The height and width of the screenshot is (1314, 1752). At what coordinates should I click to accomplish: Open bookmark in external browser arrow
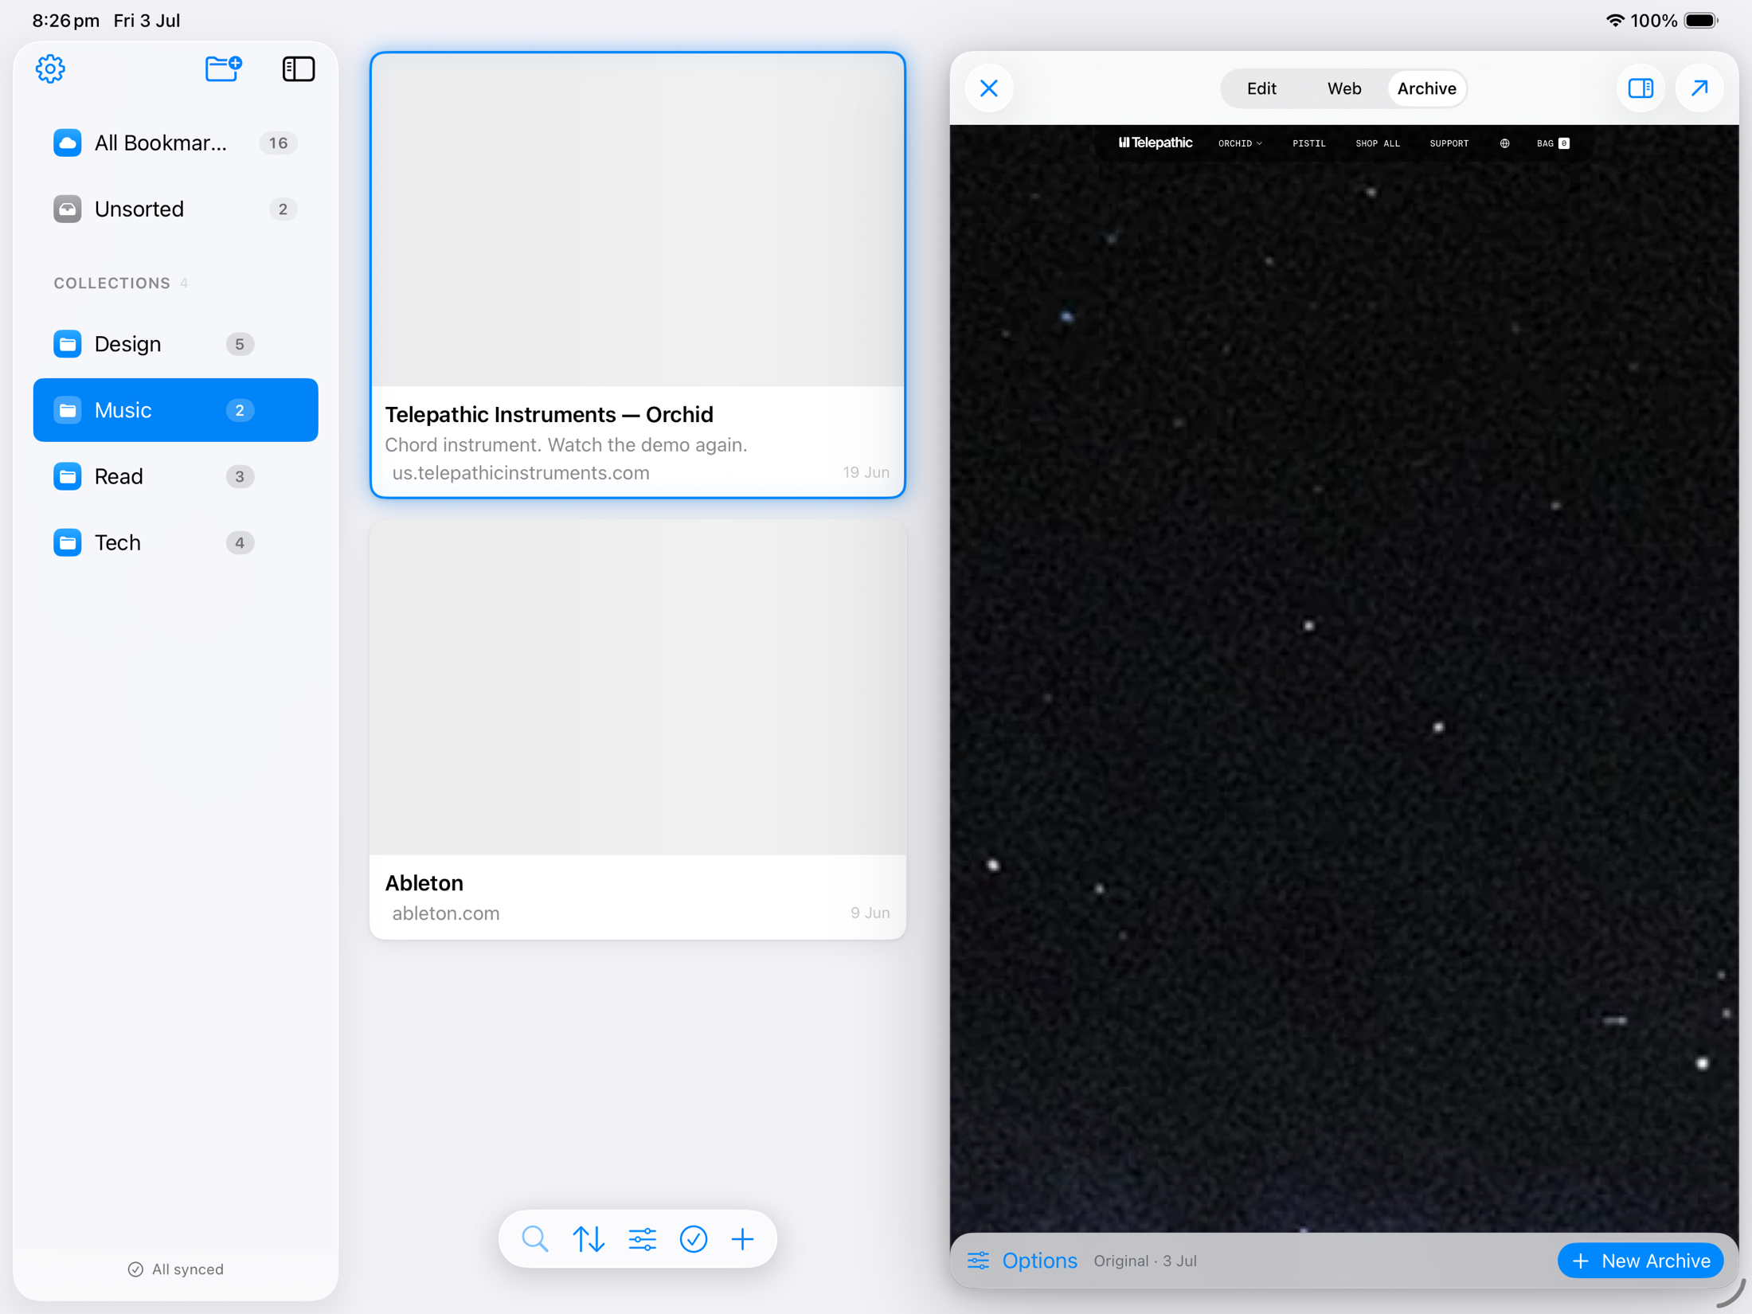tap(1699, 88)
